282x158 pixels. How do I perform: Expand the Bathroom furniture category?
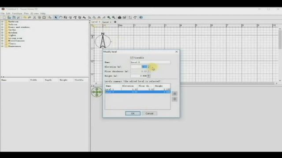point(3,22)
